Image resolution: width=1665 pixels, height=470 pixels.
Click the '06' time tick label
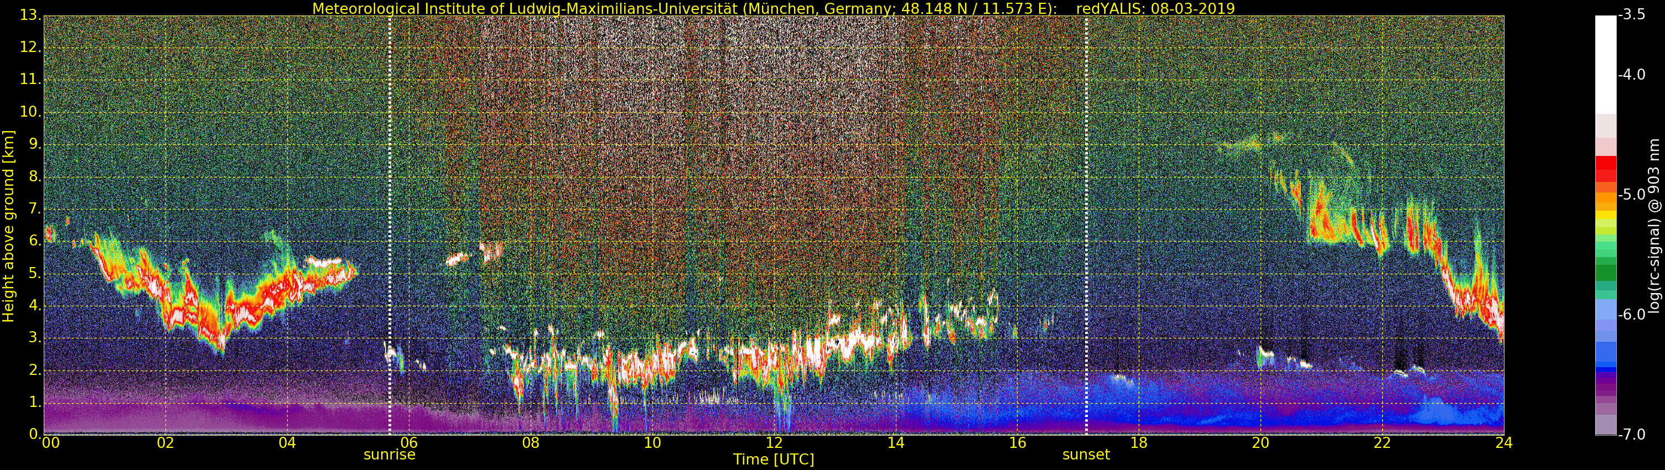(409, 442)
